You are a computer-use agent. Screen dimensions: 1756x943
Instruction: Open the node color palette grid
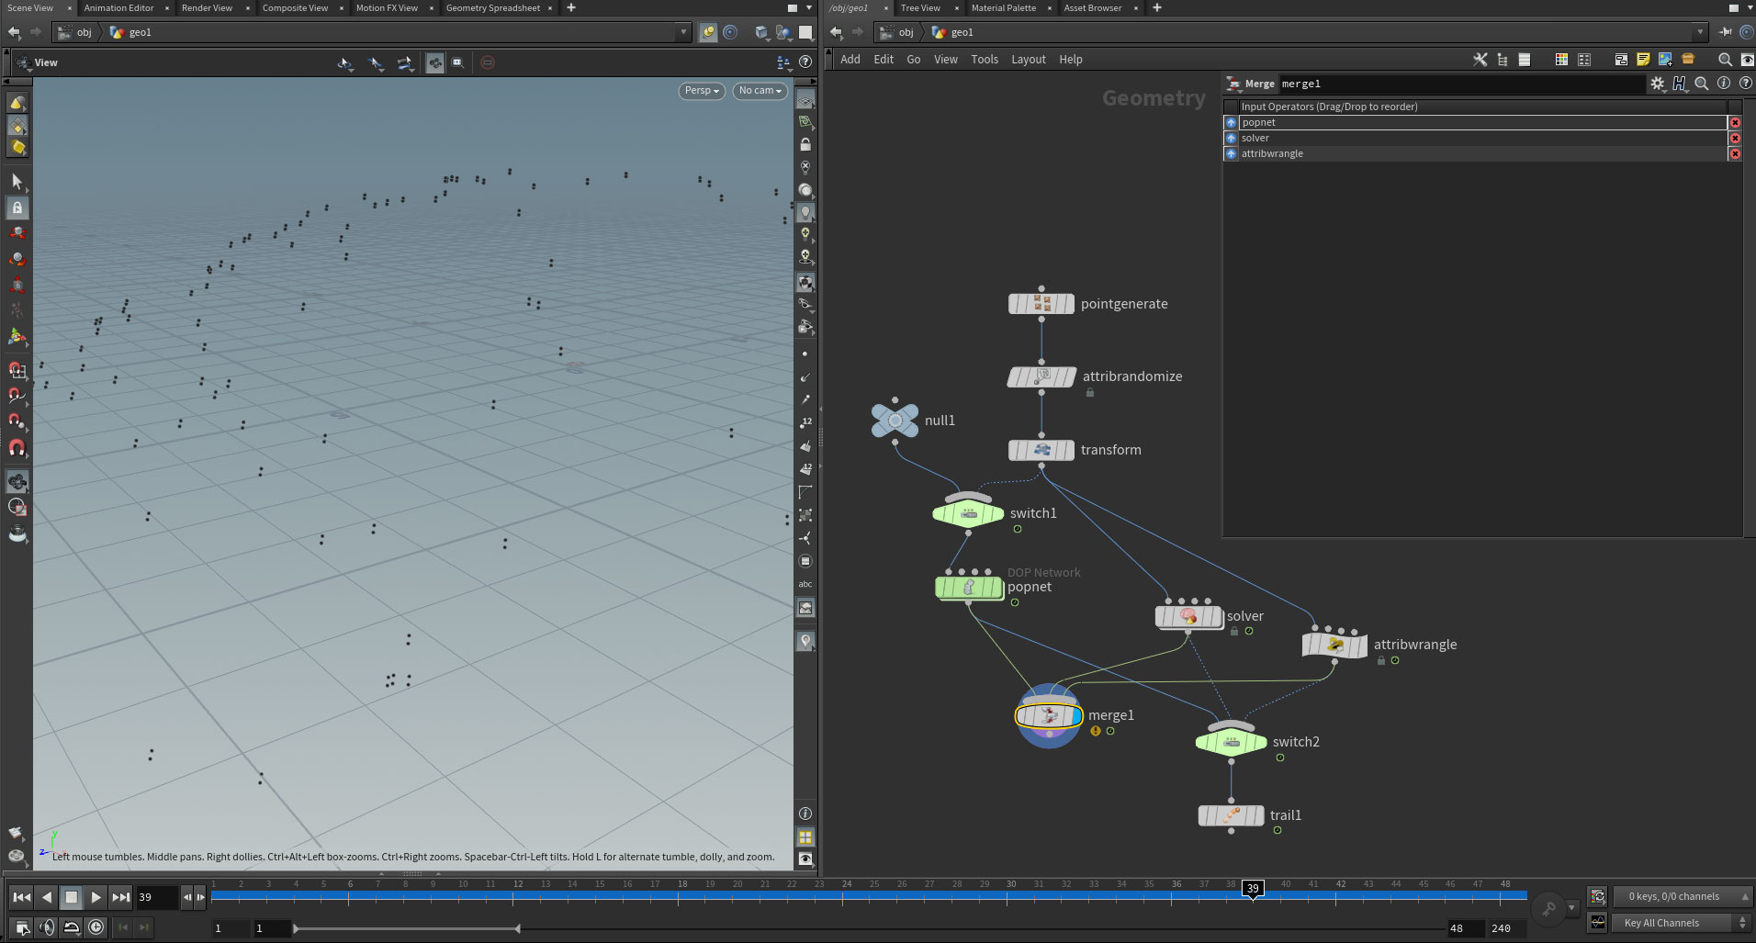pyautogui.click(x=1561, y=60)
